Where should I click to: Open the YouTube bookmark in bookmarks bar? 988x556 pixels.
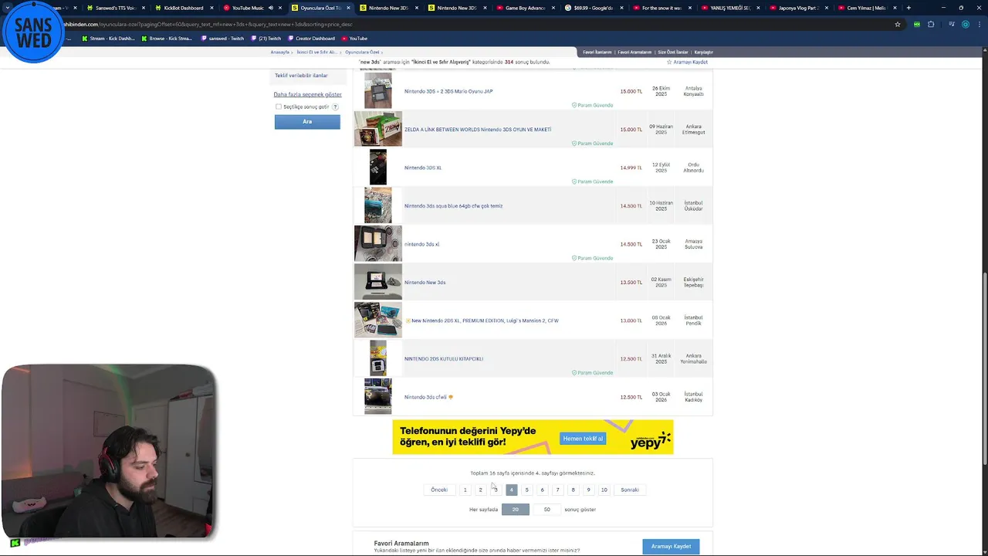coord(354,39)
